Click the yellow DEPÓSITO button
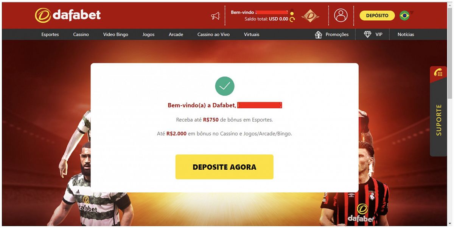Viewport: 454px width, 228px height. (377, 16)
